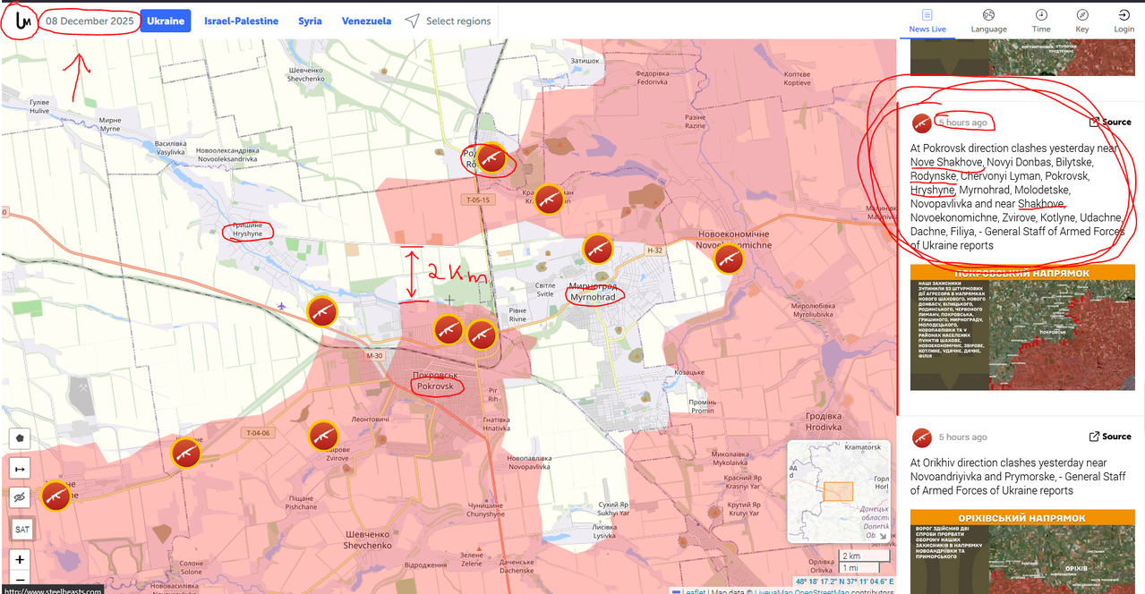Click the Orikhiv direction clashes news text
1145x594 pixels.
point(1018,477)
